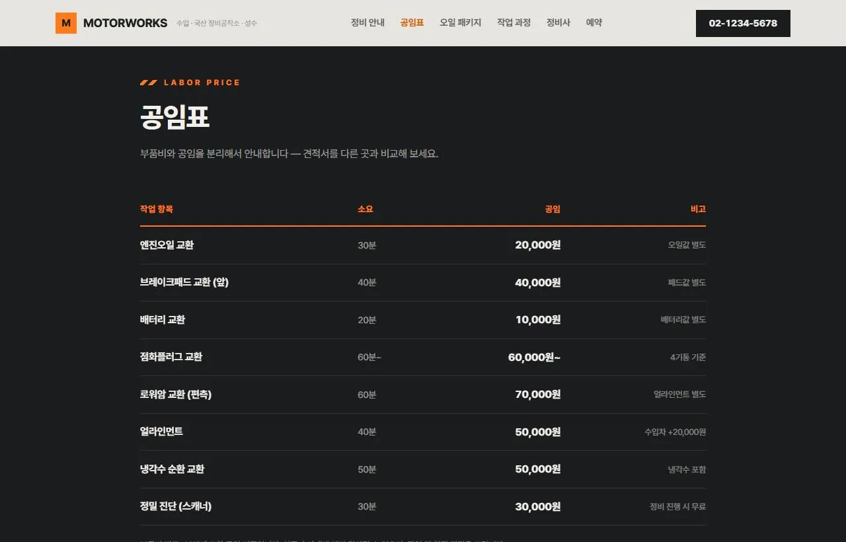Select the 정밀 진단 (스캐너) row label
Image resolution: width=846 pixels, height=542 pixels.
tap(176, 506)
